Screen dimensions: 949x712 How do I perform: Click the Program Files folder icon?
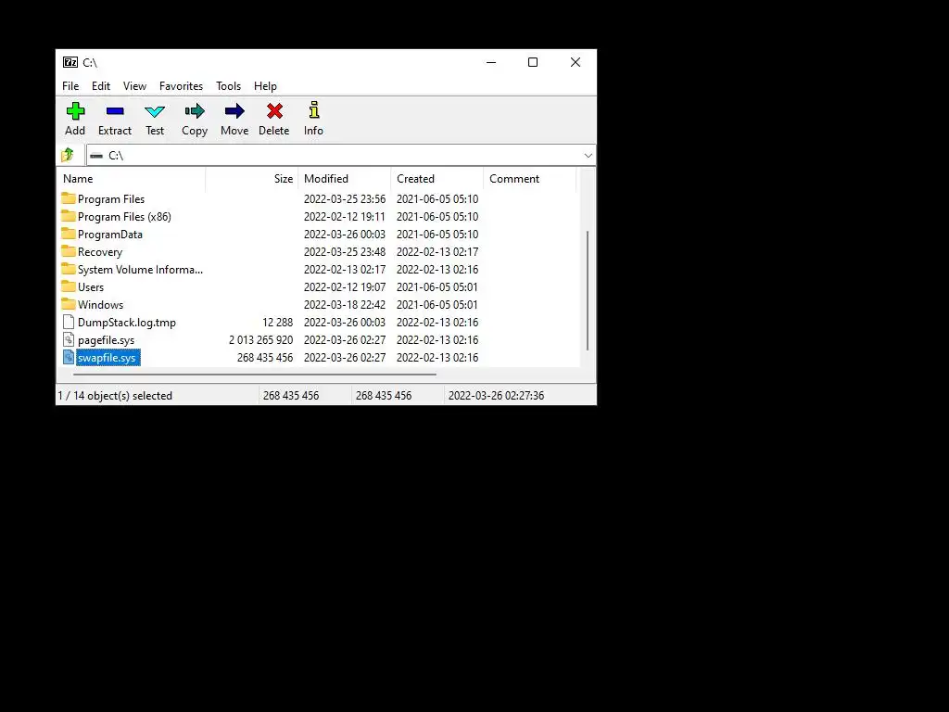pos(69,198)
